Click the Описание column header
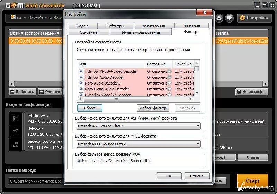277x194 pixels. coord(184,64)
